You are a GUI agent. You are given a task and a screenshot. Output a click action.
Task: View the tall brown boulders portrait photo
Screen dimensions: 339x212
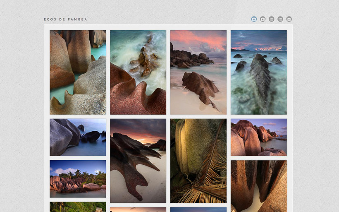[258, 186]
